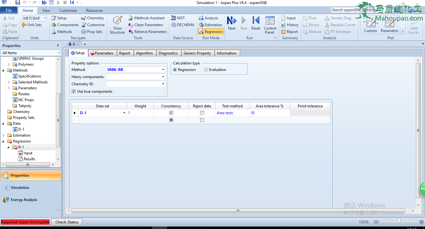Image resolution: width=425 pixels, height=229 pixels.
Task: Adjust the zoom slider handle
Action: [399, 222]
